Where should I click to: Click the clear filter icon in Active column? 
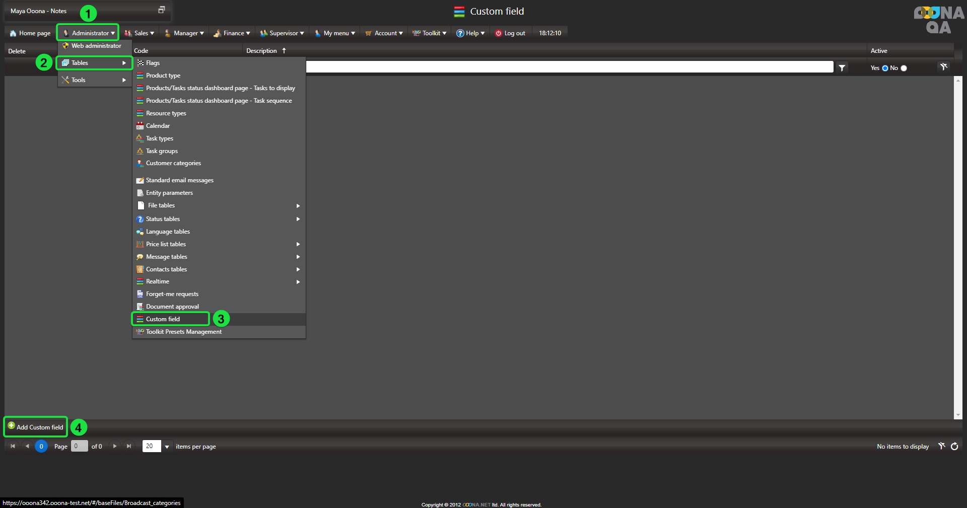click(x=943, y=67)
